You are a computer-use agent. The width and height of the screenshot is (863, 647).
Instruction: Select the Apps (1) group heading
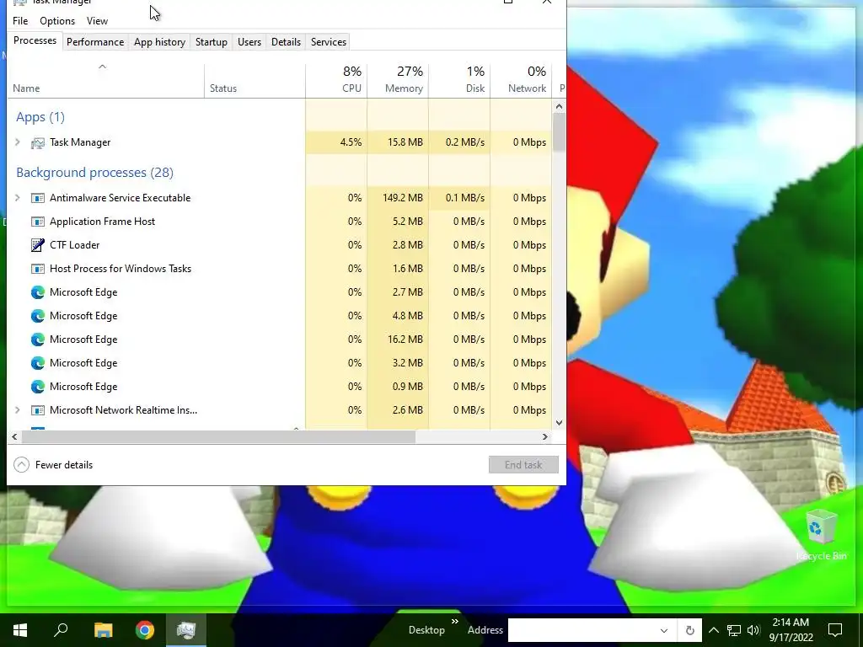tap(40, 117)
